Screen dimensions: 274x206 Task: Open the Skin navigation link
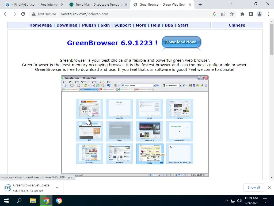(105, 25)
